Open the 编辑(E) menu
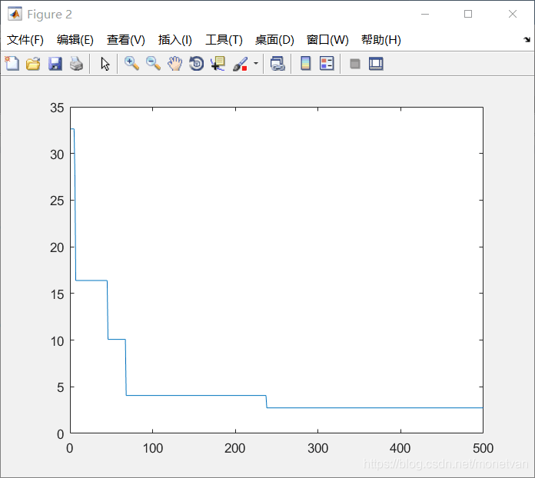This screenshot has height=478, width=535. pos(75,40)
